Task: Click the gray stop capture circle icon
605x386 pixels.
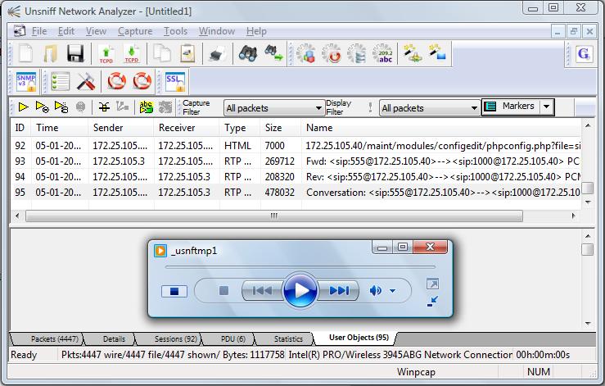Action: [81, 107]
